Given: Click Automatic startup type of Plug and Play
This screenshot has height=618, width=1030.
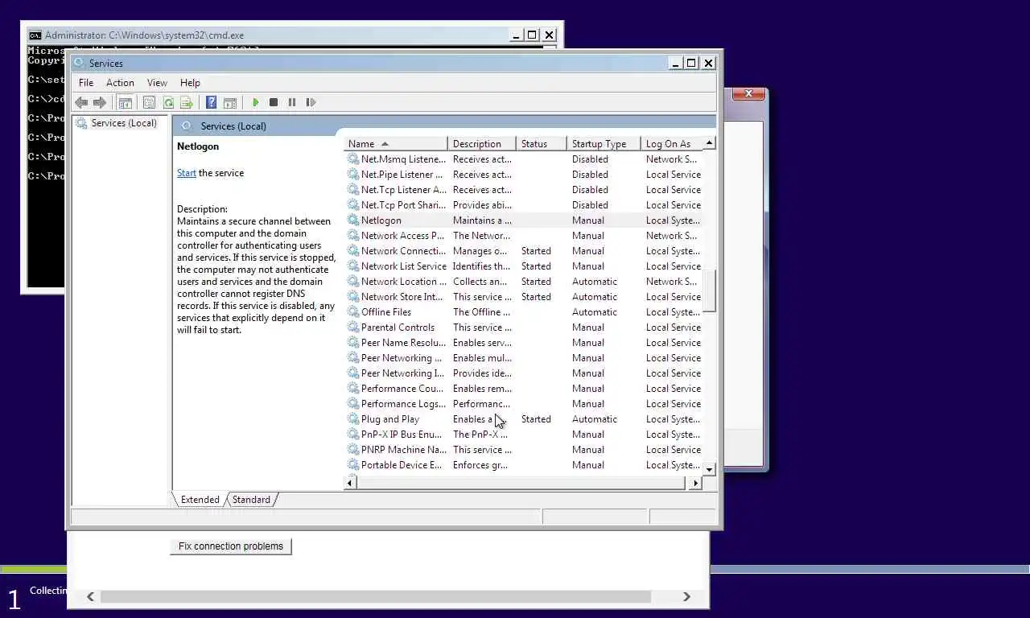Looking at the screenshot, I should coord(595,419).
